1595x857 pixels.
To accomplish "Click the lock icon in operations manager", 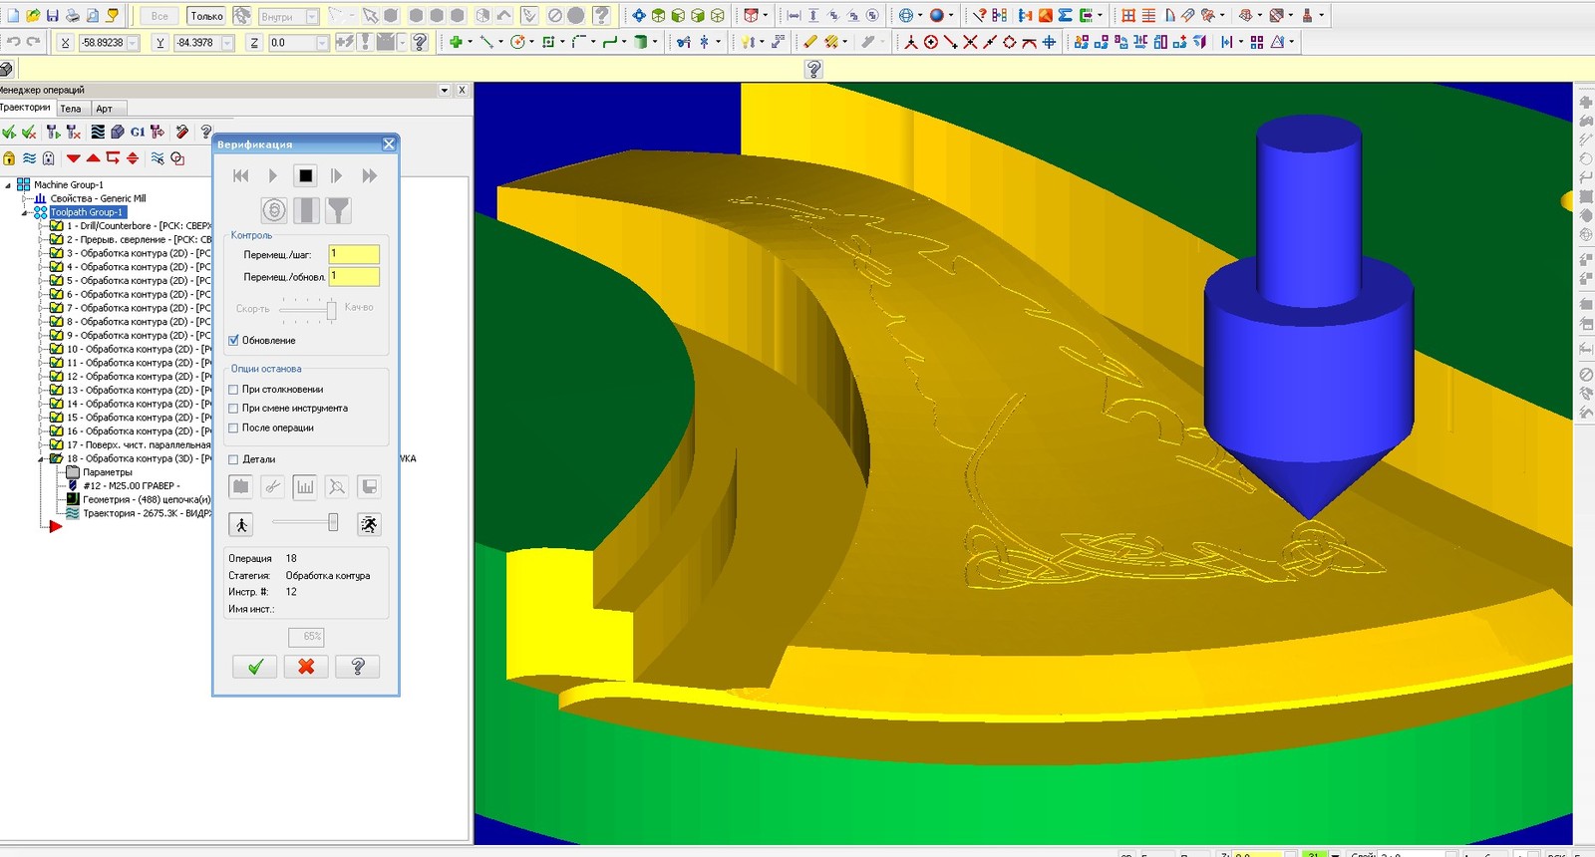I will click(x=9, y=158).
